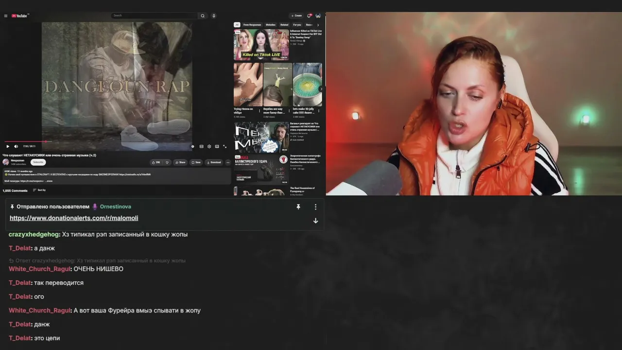The height and width of the screenshot is (350, 622).
Task: Show more filter chips with arrow
Action: [318, 25]
